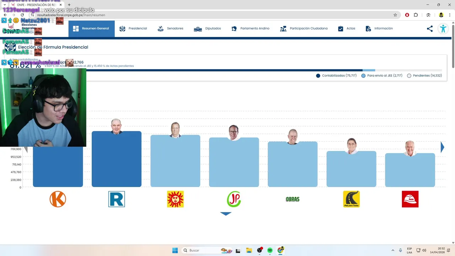
Task: Click the share icon in the header
Action: pos(430,29)
